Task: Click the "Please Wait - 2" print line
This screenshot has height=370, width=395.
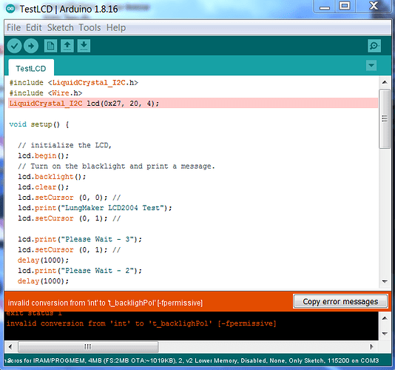Action: click(80, 270)
